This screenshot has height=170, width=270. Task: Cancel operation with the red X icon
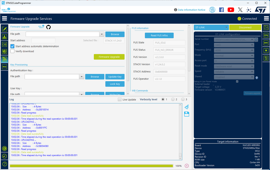[187, 166]
